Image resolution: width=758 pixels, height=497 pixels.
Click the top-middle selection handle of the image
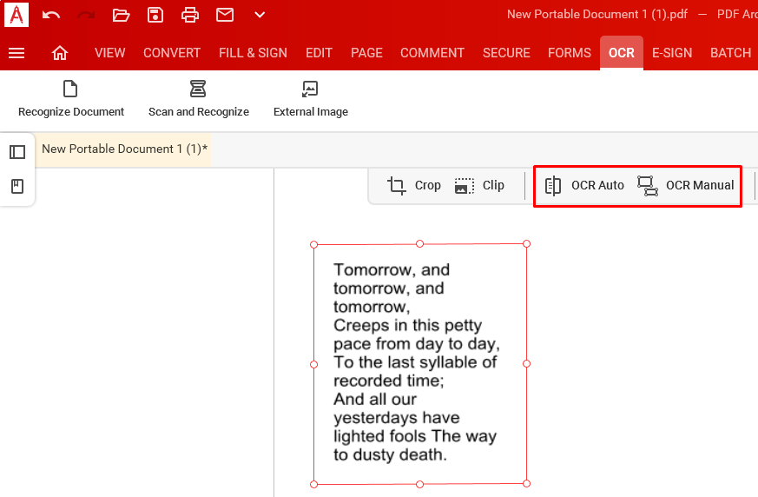click(419, 243)
